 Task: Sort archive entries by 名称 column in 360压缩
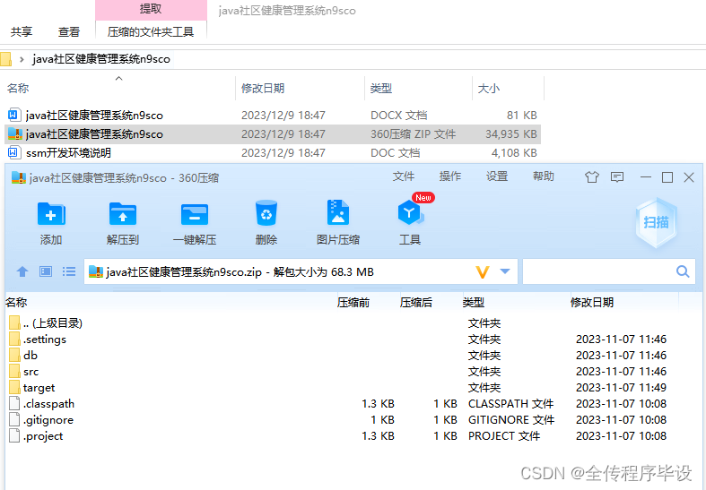(16, 303)
